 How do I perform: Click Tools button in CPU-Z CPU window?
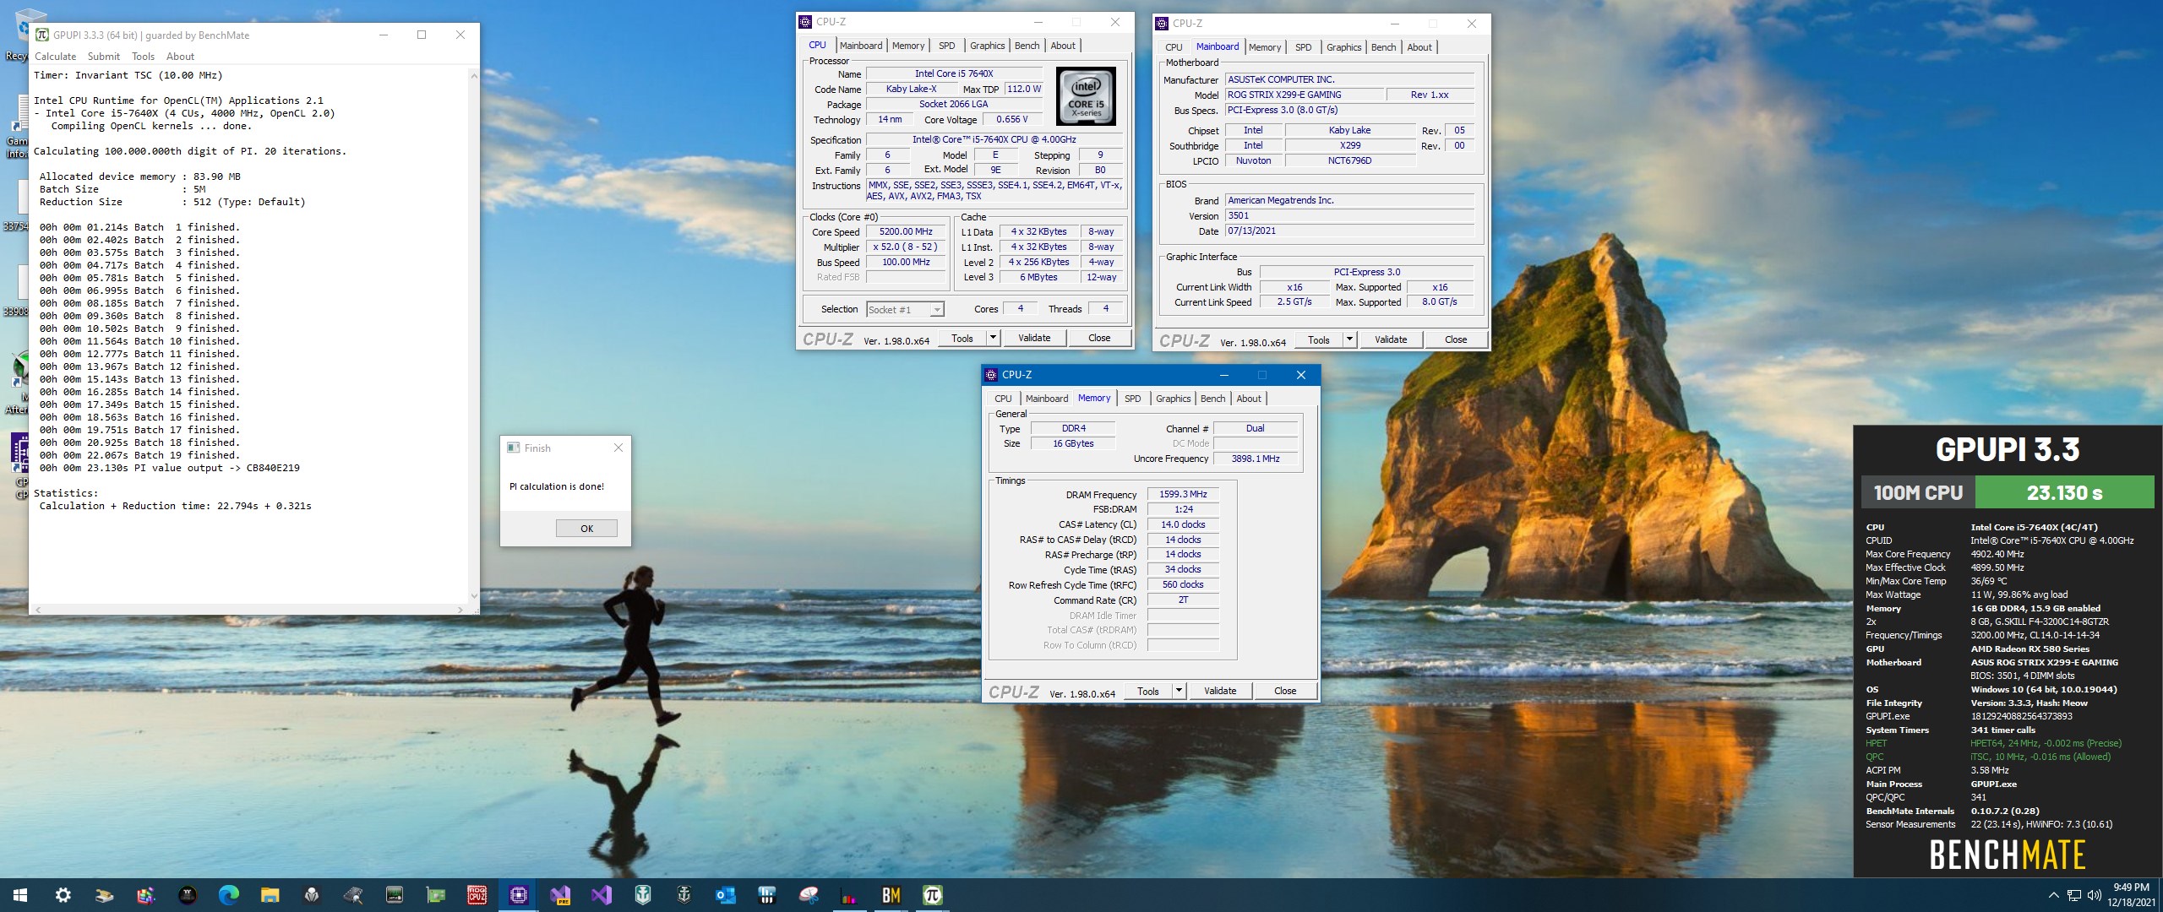(962, 338)
